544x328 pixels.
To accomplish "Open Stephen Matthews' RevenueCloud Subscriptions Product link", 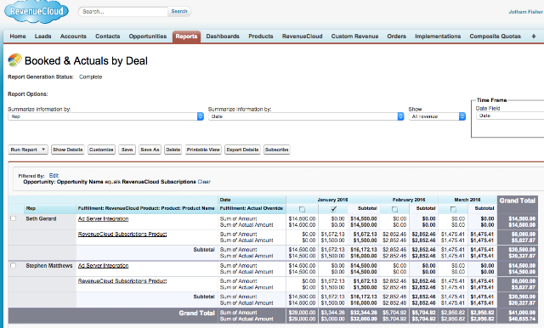I will pos(122,281).
